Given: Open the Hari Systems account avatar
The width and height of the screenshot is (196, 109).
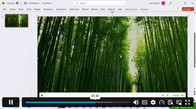Looking at the screenshot, I should coord(163,3).
